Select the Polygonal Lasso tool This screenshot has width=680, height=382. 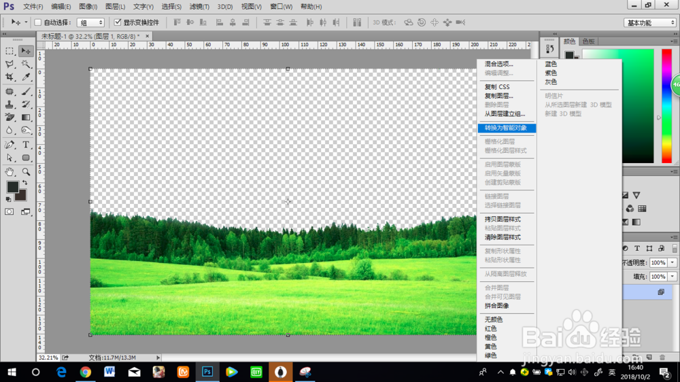(10, 64)
